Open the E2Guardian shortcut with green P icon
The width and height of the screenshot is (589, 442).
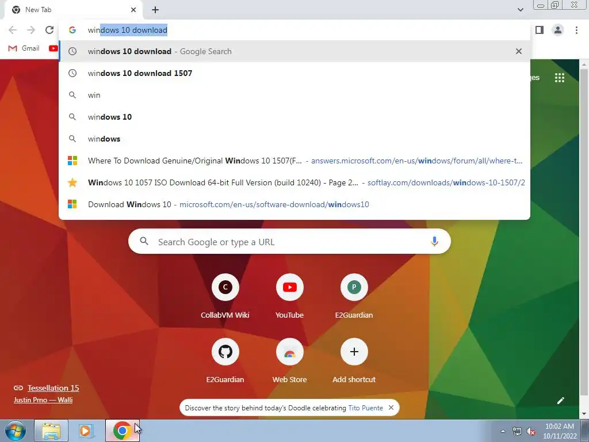(x=354, y=297)
